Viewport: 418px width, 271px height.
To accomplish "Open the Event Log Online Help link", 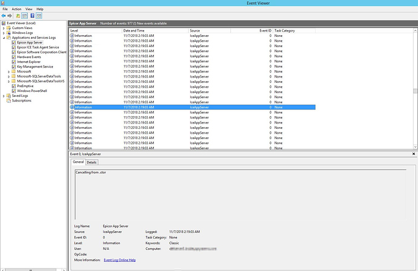I will point(120,260).
